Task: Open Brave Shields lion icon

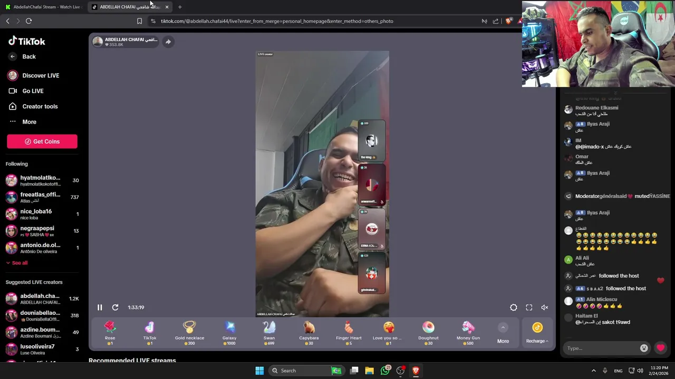Action: click(508, 21)
